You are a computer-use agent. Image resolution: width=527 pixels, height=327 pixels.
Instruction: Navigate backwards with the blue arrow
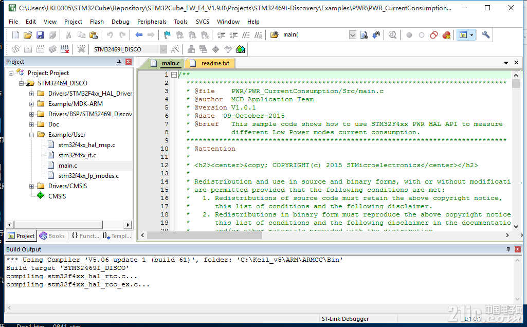(x=139, y=34)
